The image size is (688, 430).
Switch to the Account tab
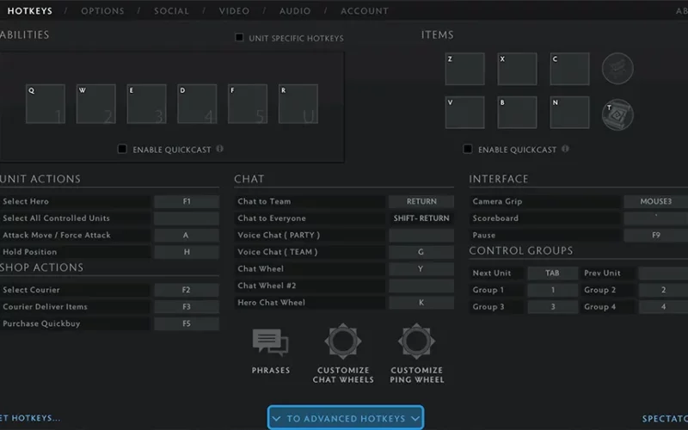click(365, 11)
